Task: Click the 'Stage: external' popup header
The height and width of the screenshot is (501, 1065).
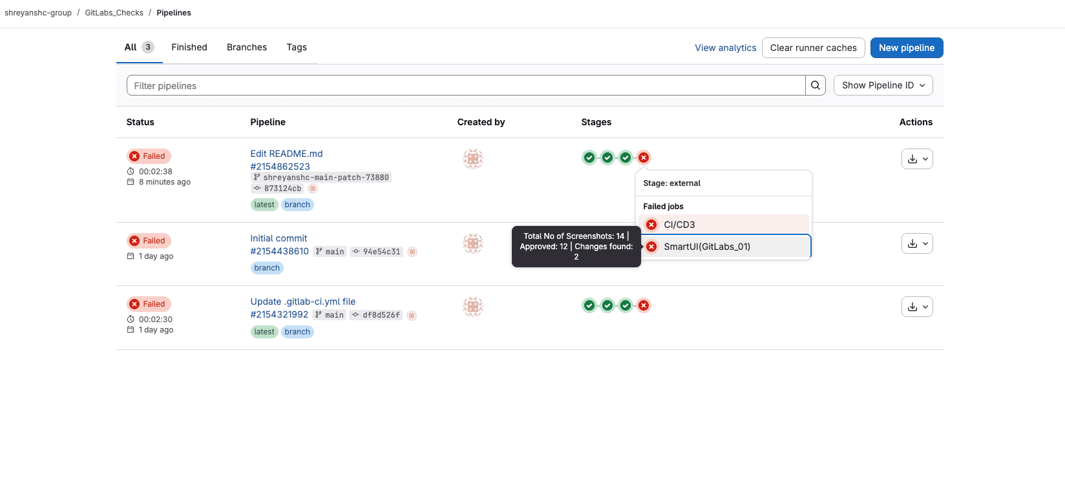Action: pos(672,183)
